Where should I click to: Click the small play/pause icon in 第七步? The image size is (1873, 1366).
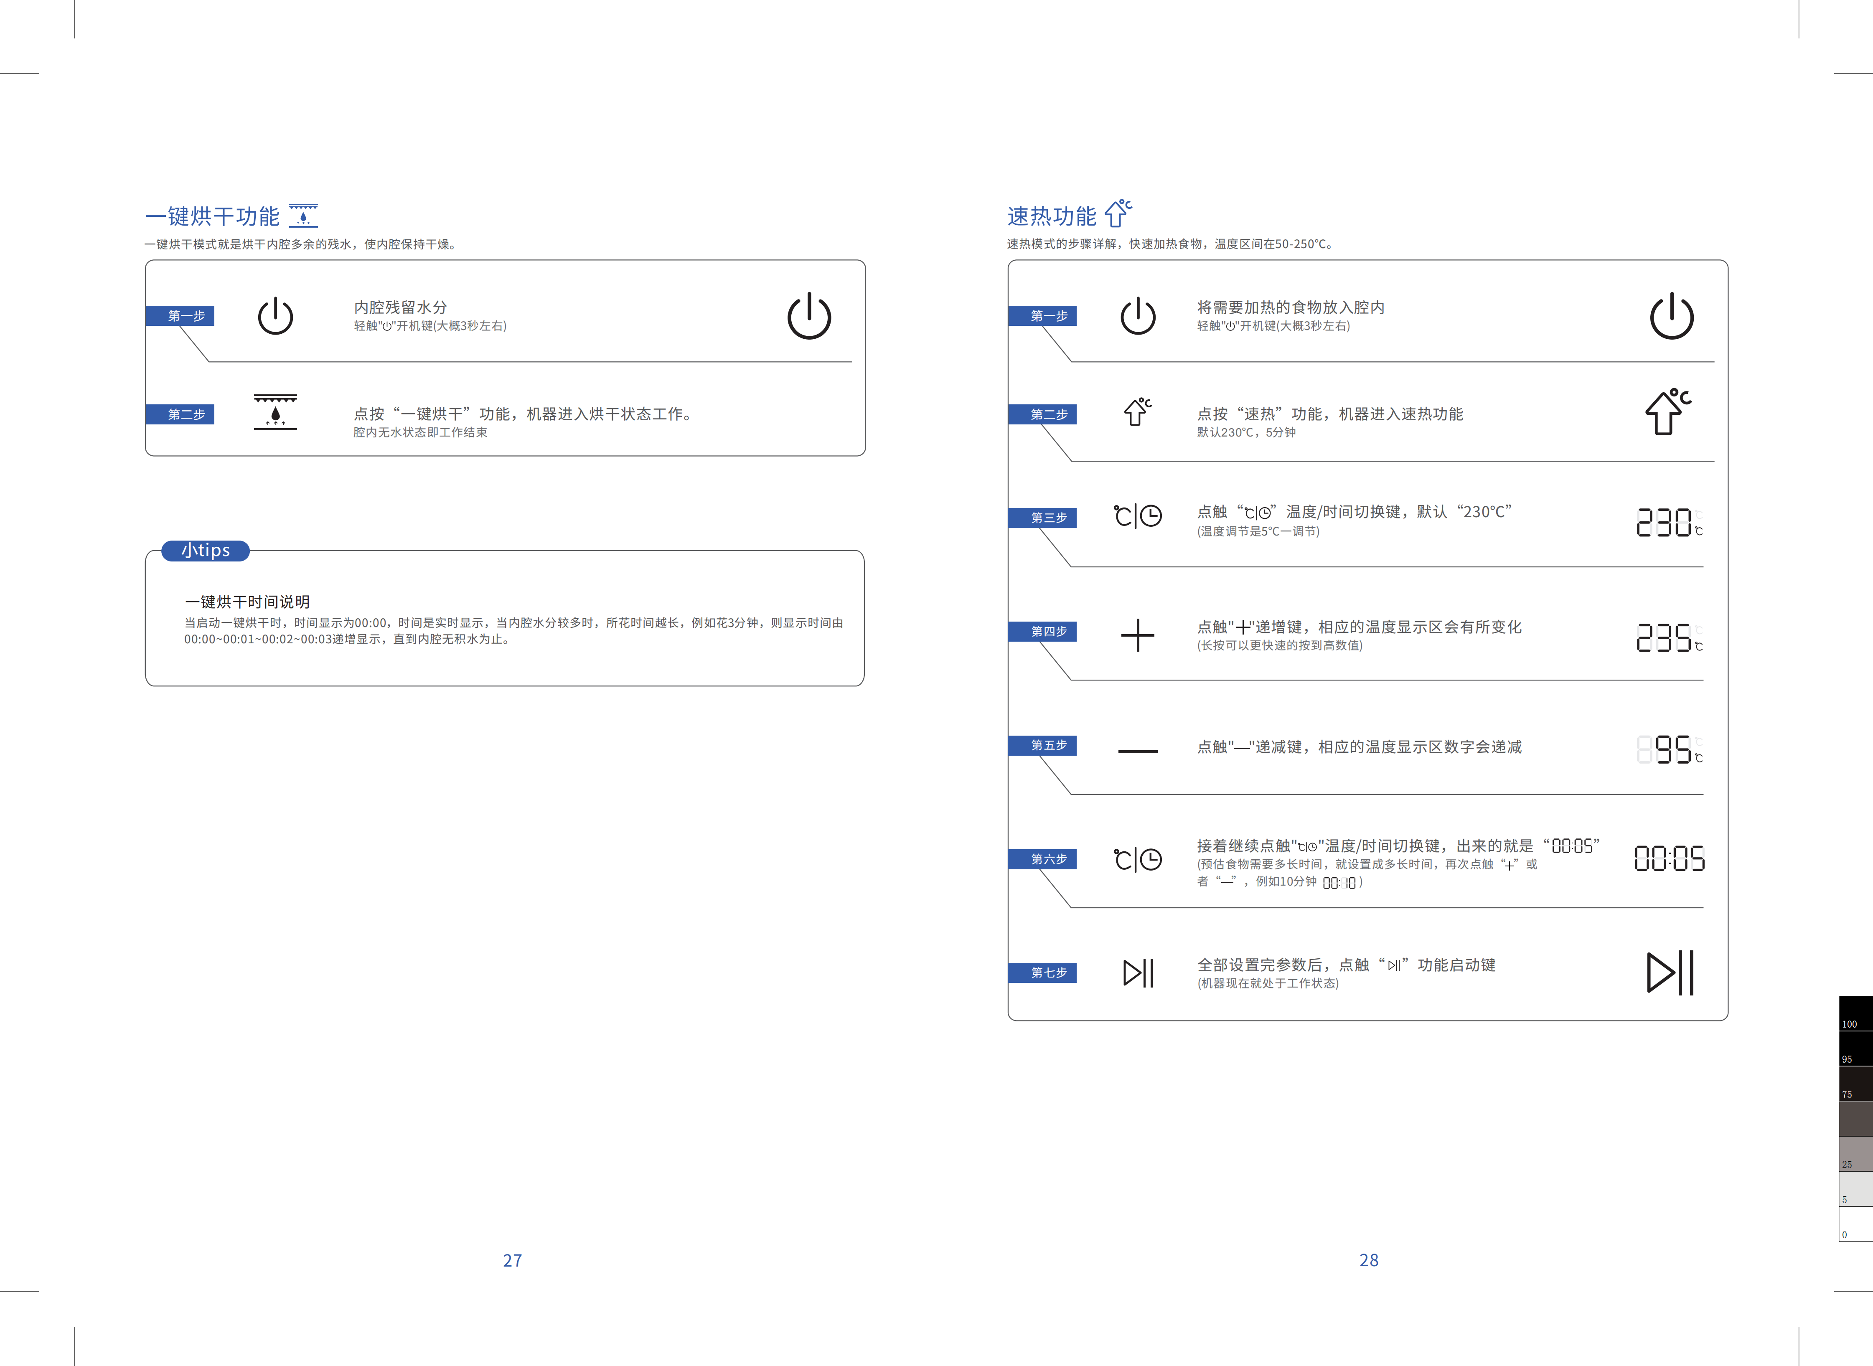[x=1138, y=972]
